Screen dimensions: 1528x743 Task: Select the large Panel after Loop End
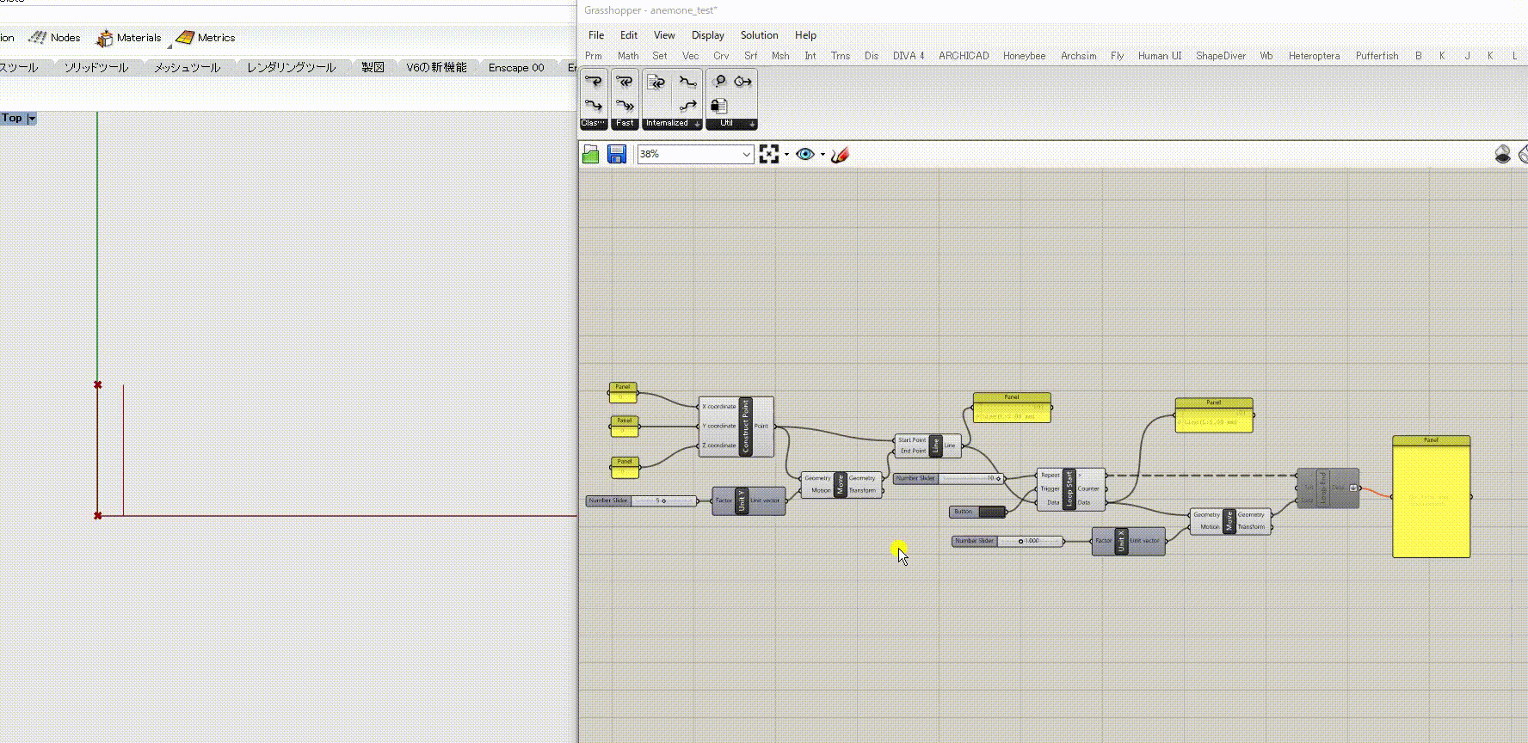point(1432,497)
